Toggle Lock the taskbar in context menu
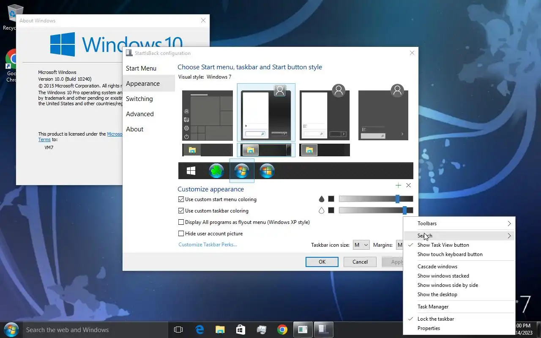 (x=459, y=319)
